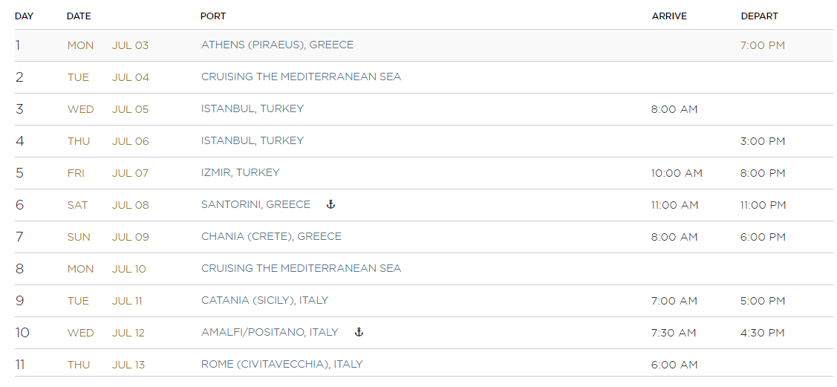The height and width of the screenshot is (387, 837).
Task: Select the Catania (Sicily), Italy port
Action: pos(264,301)
